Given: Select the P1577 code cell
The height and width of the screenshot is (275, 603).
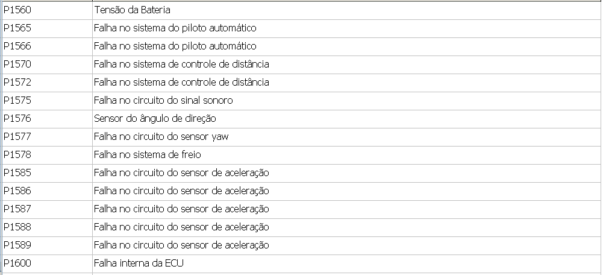Looking at the screenshot, I should pos(17,137).
